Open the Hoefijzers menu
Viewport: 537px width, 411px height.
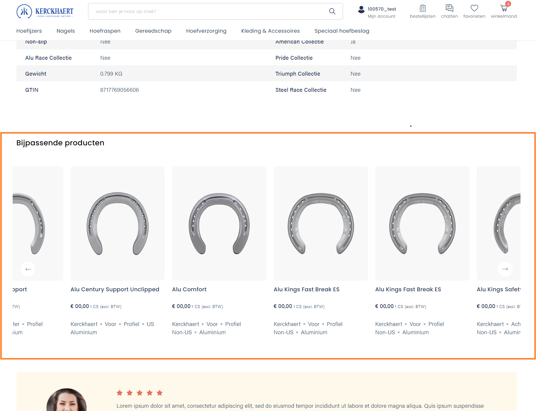pyautogui.click(x=29, y=31)
